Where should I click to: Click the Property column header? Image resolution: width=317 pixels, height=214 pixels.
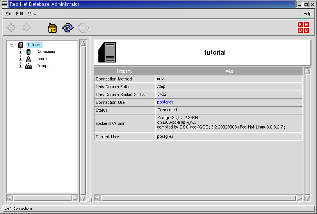pos(125,71)
